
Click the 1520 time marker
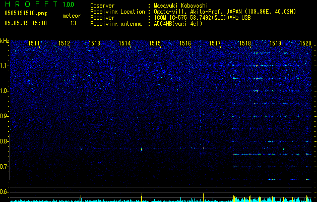(305, 43)
